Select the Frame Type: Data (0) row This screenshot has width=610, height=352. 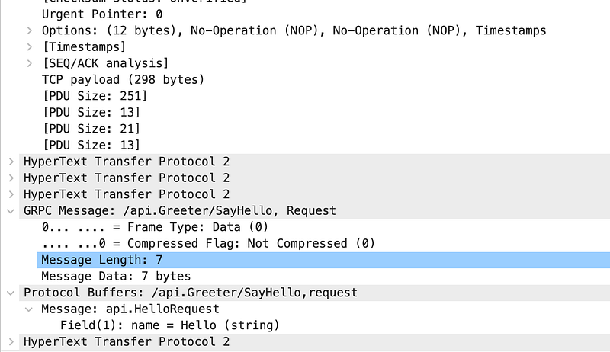[156, 227]
